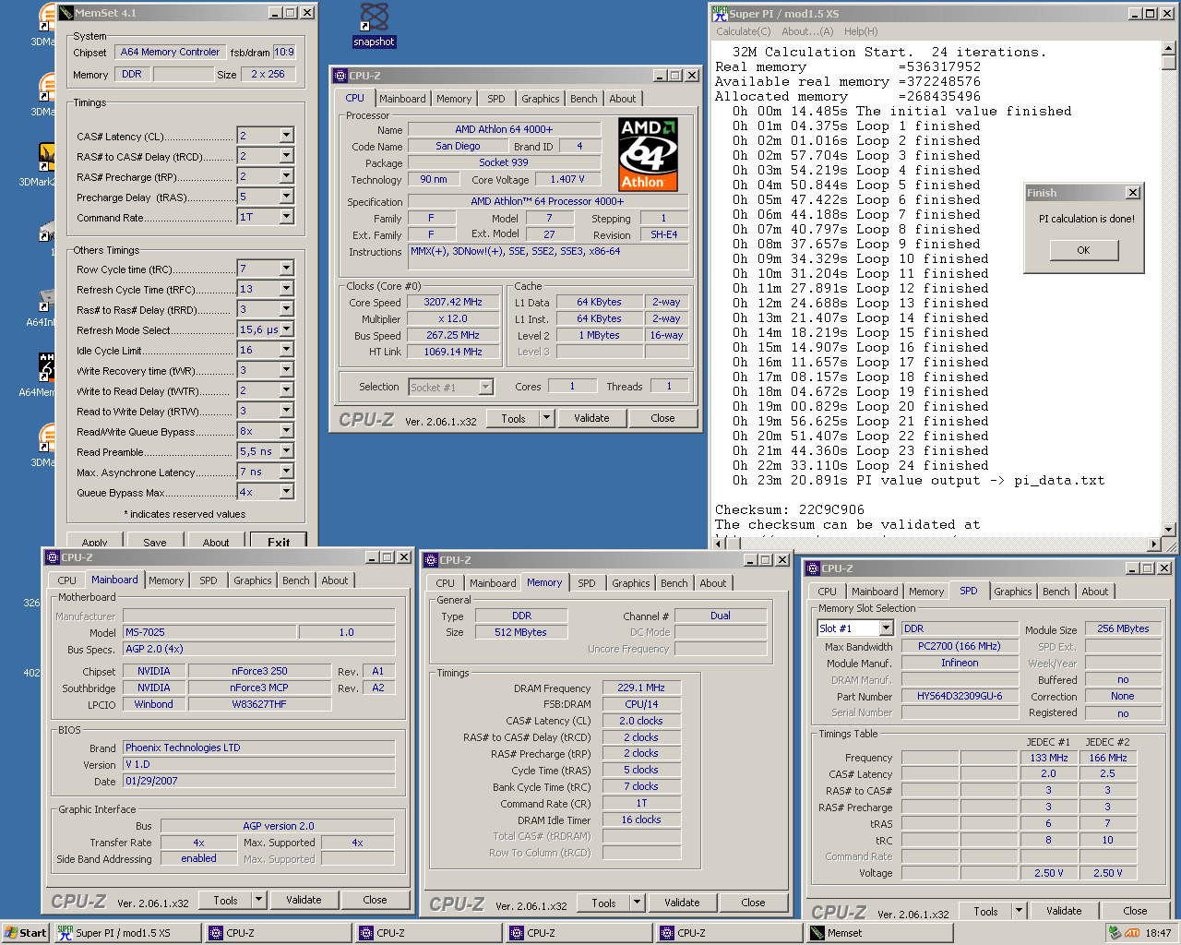Click the 18:47 taskbar clock

click(x=1158, y=933)
